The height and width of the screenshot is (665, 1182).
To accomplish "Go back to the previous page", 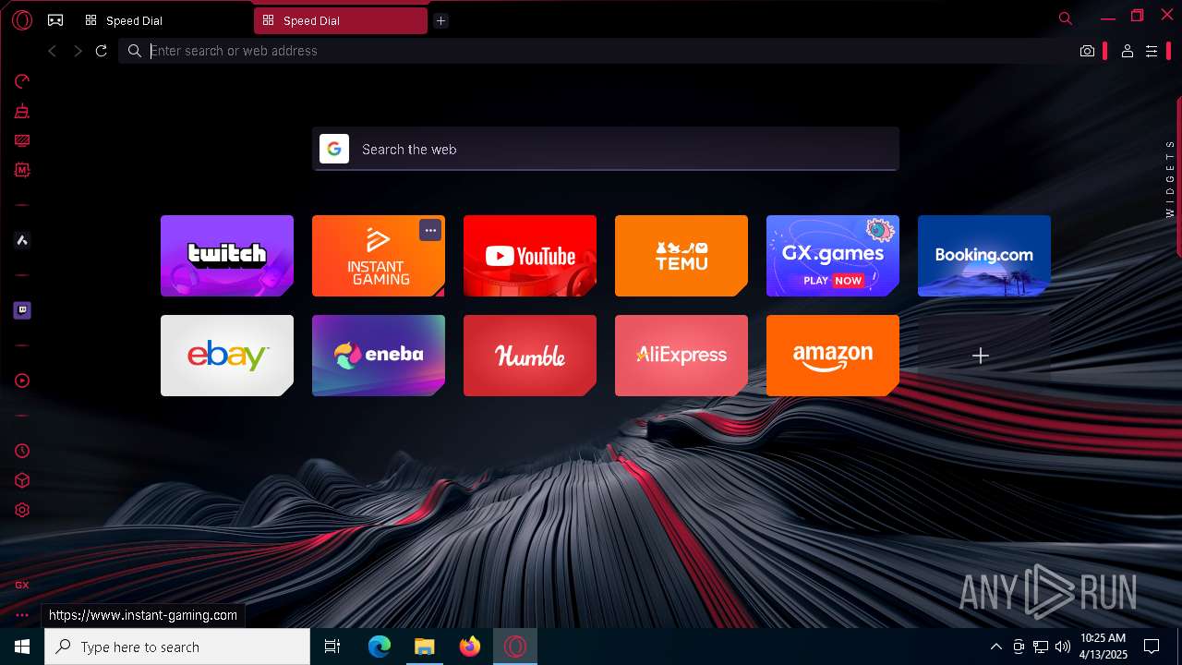I will click(x=53, y=51).
